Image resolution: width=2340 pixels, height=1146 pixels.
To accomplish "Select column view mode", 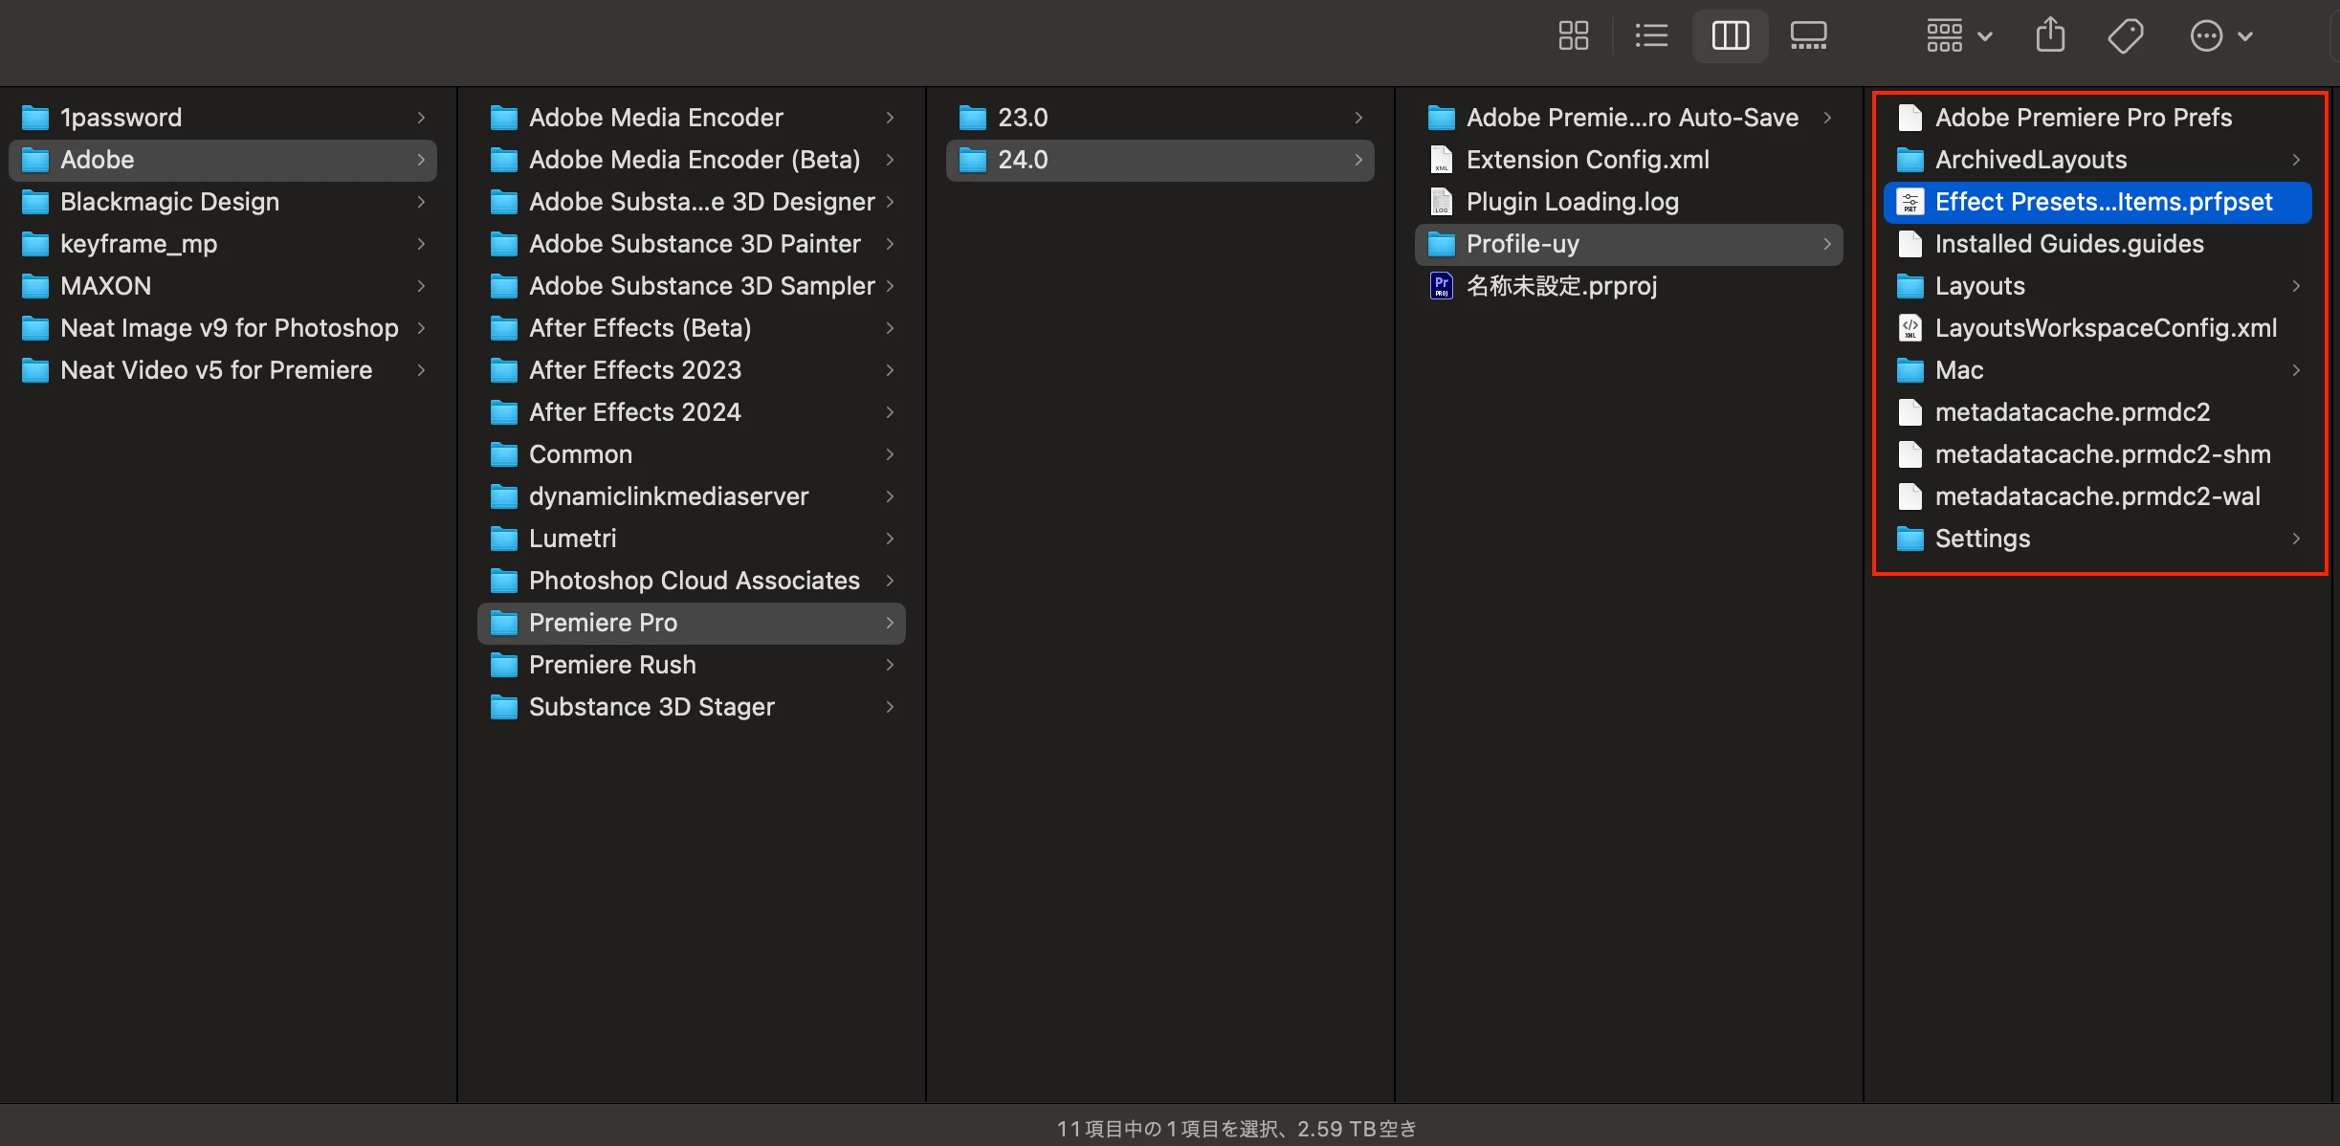I will point(1730,36).
